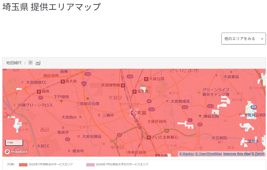Click the 2025年7月末 service area legend swatch
Image resolution: width=267 pixels, height=170 pixels.
tap(23, 165)
